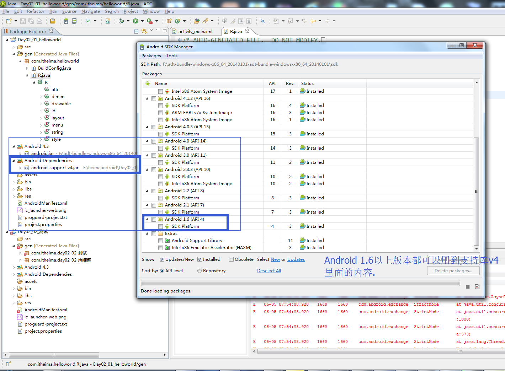
Task: Close the R.java editor tab
Action: click(x=247, y=31)
